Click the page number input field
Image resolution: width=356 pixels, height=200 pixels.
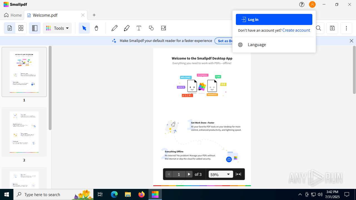179,174
